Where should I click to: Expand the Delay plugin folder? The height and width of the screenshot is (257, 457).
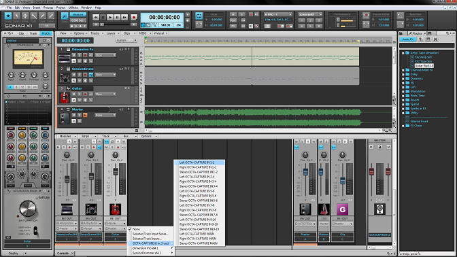coord(403,74)
